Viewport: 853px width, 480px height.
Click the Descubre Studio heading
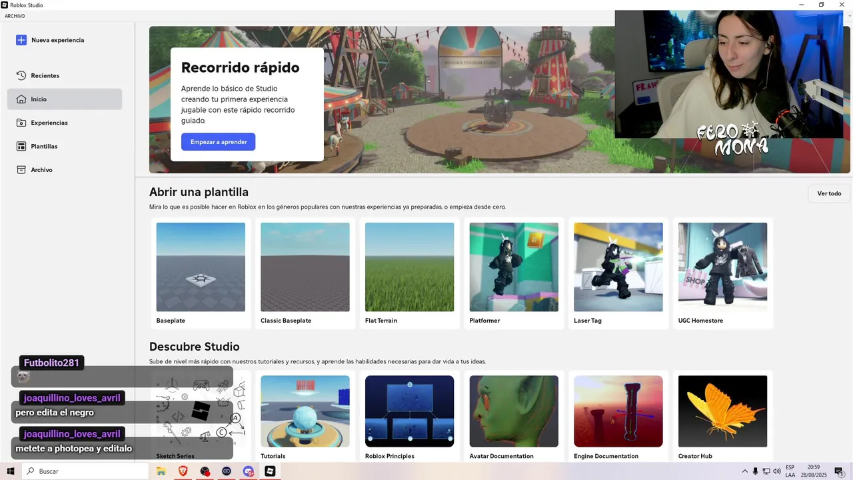[x=194, y=347]
